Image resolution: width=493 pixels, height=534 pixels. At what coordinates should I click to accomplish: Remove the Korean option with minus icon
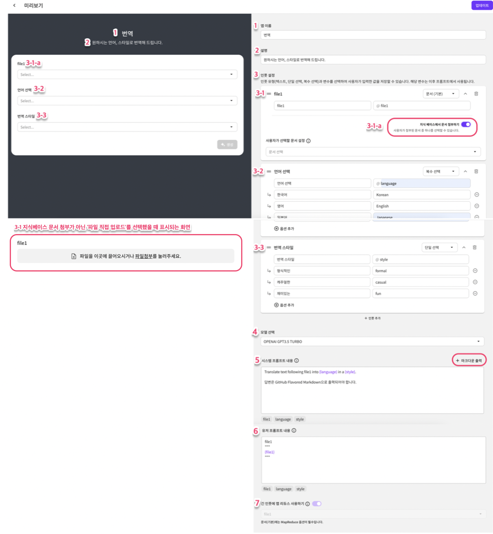pyautogui.click(x=477, y=195)
